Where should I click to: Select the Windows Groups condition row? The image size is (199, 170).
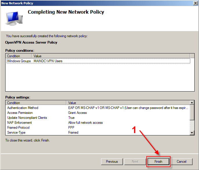coord(98,61)
